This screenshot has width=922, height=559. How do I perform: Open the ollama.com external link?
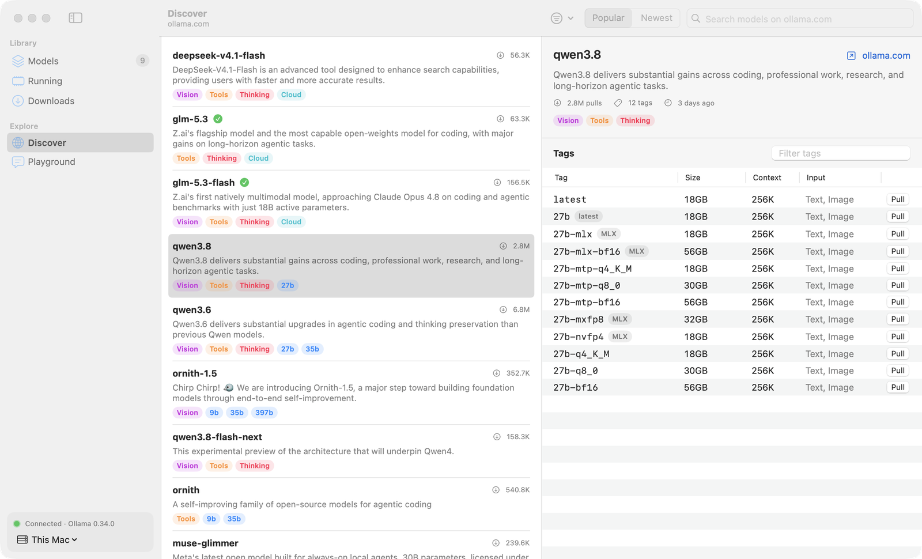(x=878, y=56)
